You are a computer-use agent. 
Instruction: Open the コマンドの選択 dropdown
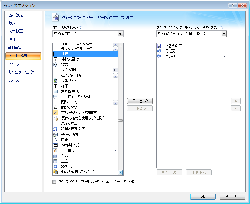pyautogui.click(x=121, y=34)
